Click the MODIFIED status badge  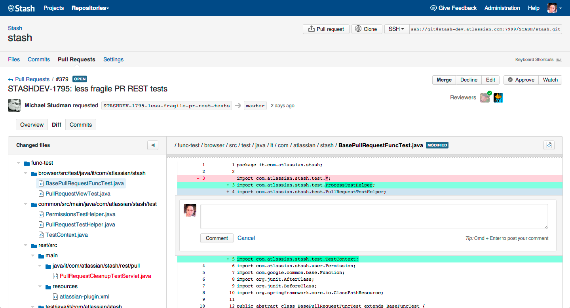tap(437, 145)
